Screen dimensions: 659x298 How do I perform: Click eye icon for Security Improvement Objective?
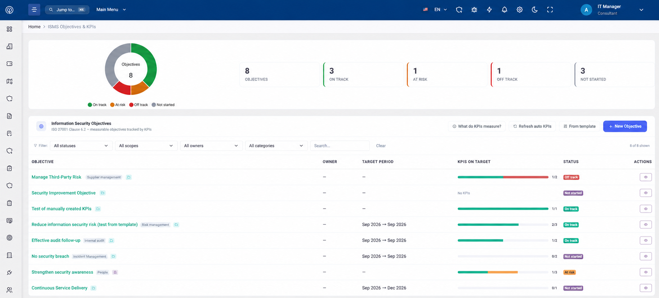[646, 193]
